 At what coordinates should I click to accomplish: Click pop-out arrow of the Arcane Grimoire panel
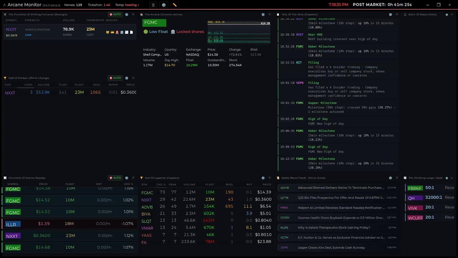click(270, 14)
